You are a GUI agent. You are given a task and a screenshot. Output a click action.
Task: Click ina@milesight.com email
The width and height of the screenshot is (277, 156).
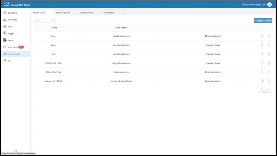[x=121, y=72]
